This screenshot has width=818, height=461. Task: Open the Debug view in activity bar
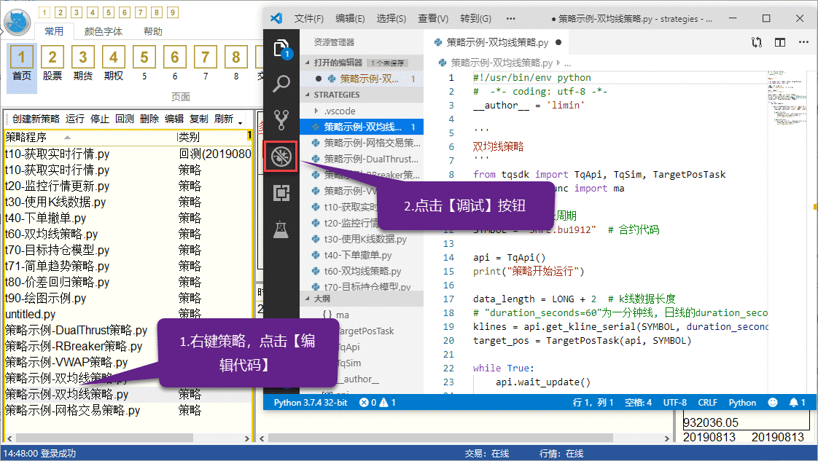[x=281, y=157]
